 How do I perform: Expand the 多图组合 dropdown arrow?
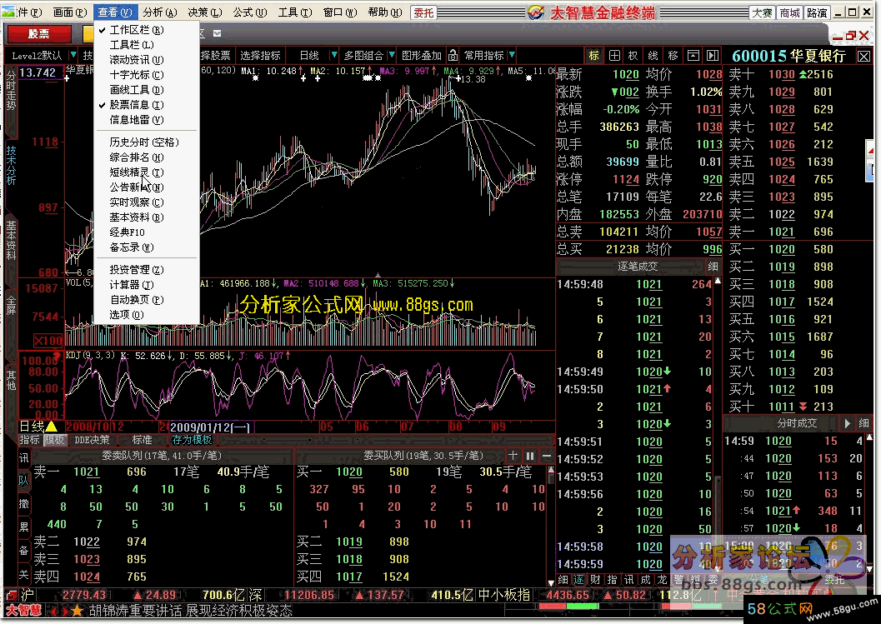pyautogui.click(x=393, y=56)
